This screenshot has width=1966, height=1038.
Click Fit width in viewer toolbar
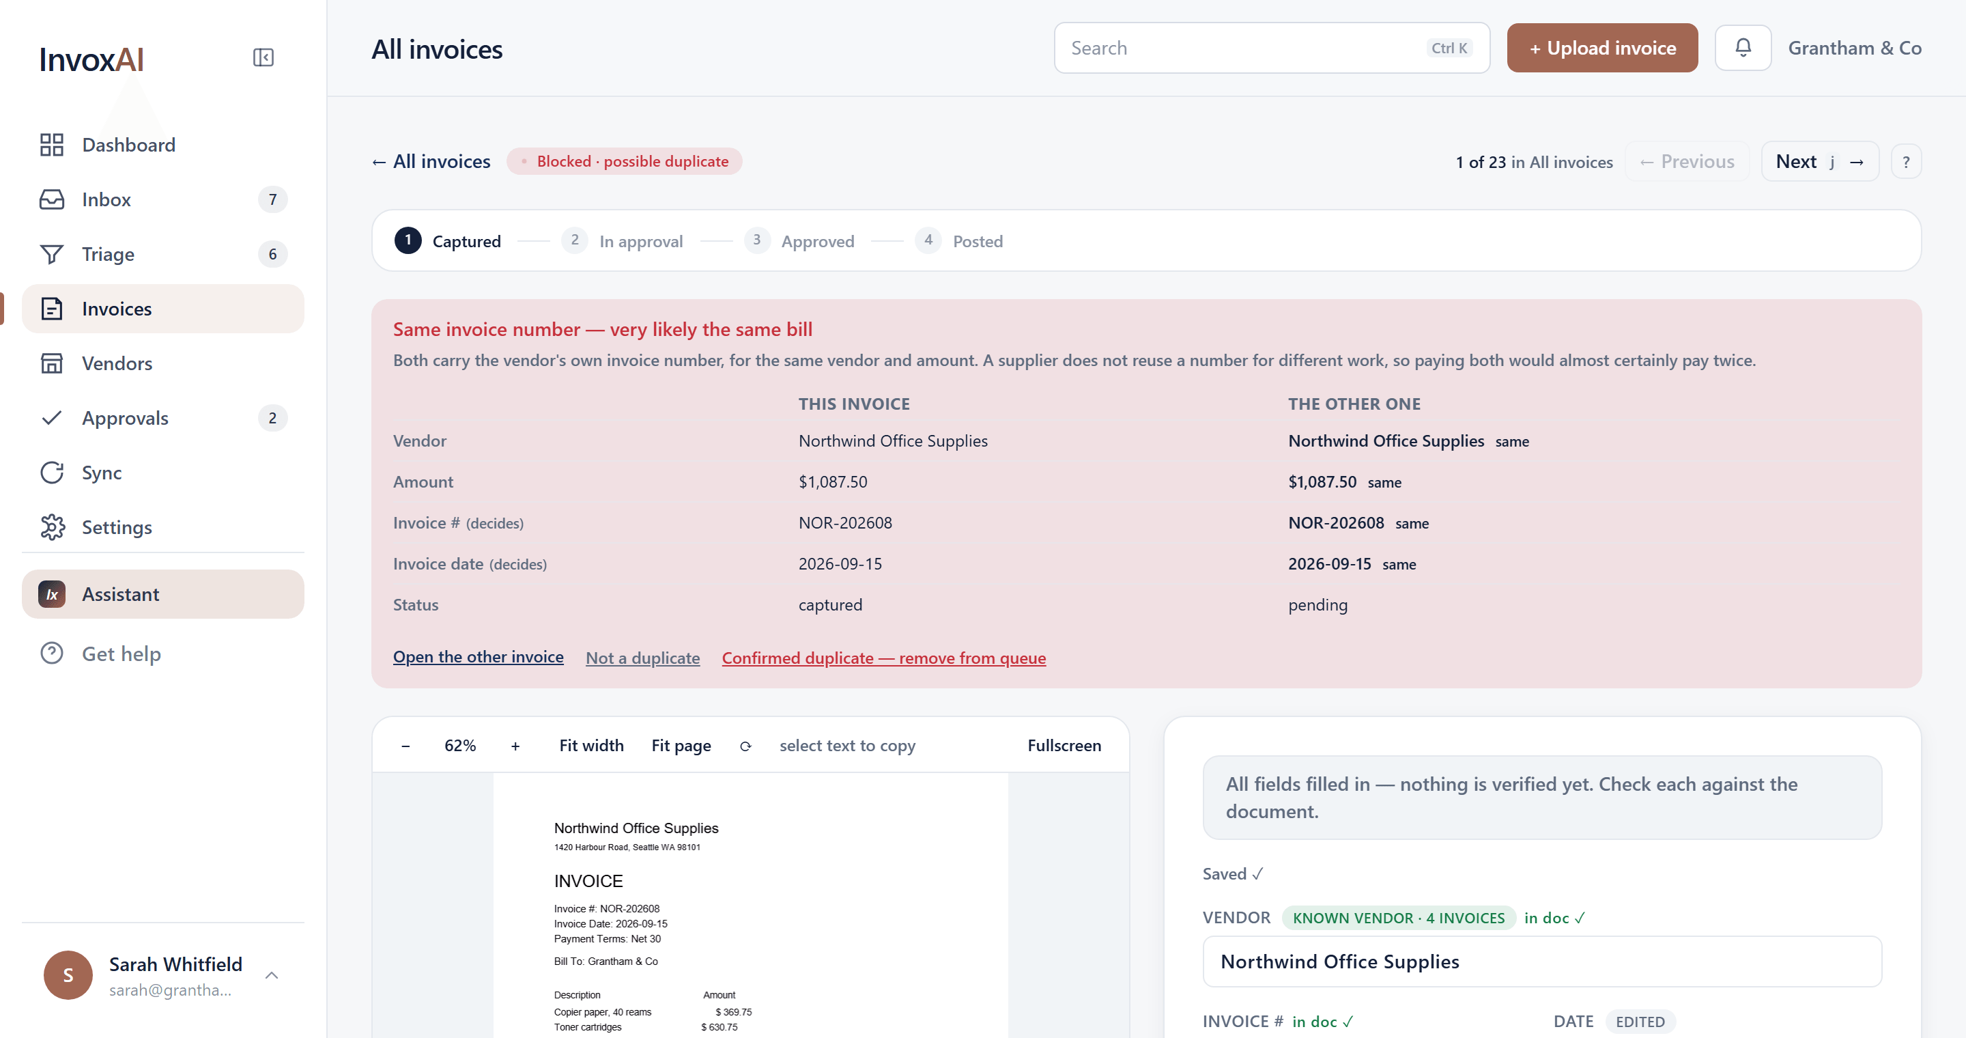(590, 746)
